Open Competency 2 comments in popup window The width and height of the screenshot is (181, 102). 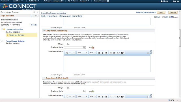coord(151,51)
